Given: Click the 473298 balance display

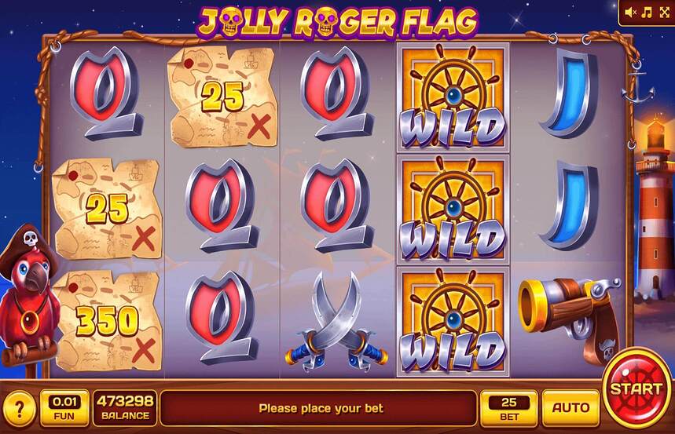Looking at the screenshot, I should (125, 408).
